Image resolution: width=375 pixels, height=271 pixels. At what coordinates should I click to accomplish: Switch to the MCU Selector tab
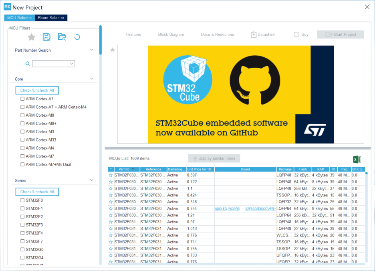19,18
